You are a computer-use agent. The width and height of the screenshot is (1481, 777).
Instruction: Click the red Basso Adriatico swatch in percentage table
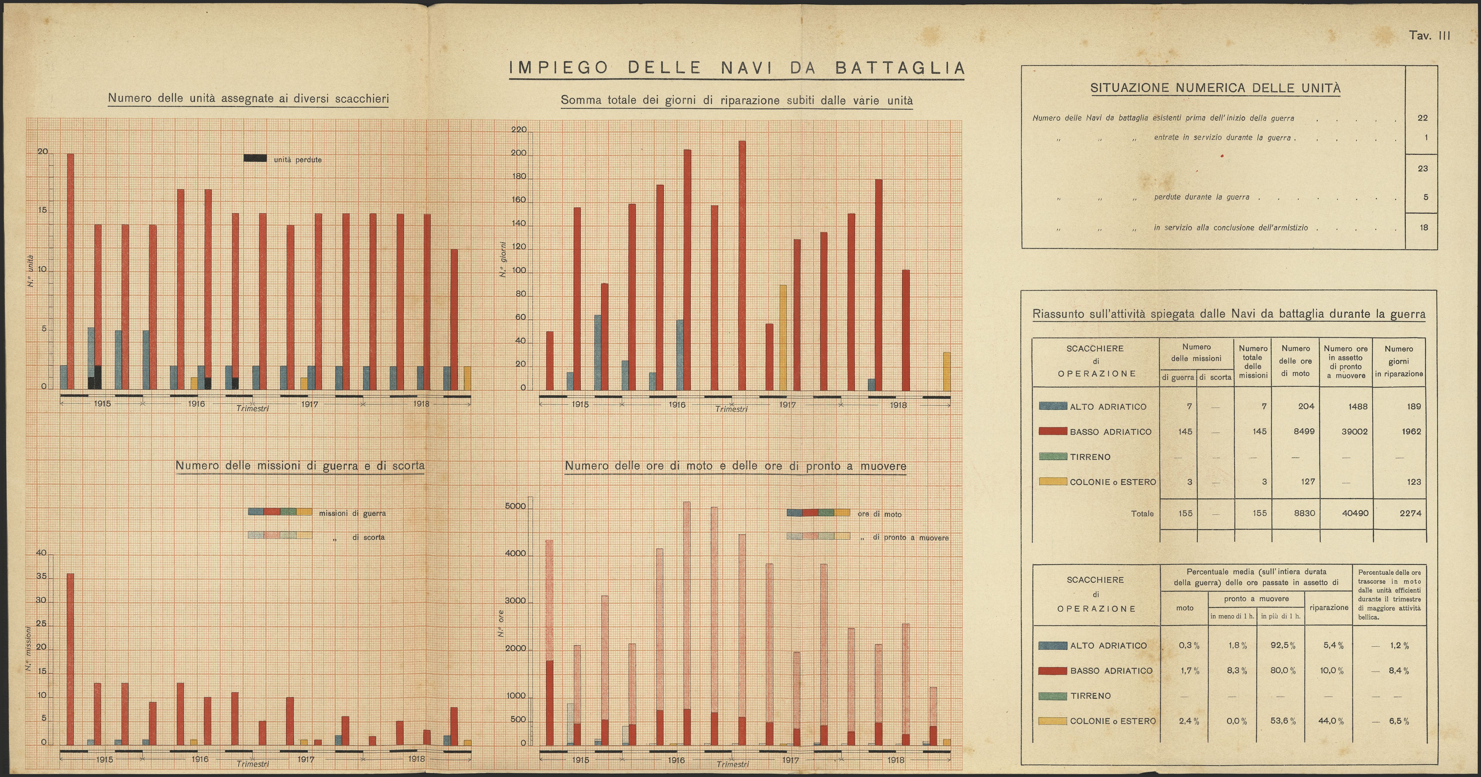pos(1053,671)
